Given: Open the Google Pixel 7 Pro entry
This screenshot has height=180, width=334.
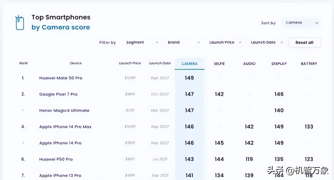Looking at the screenshot, I should tap(58, 94).
